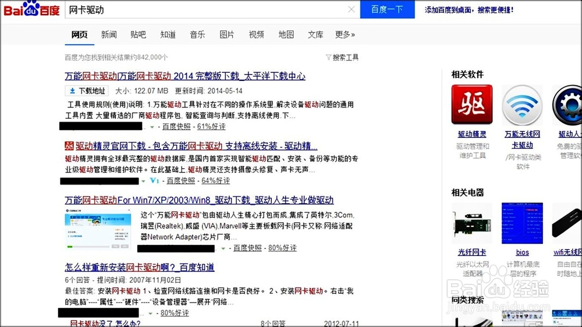This screenshot has width=582, height=327.
Task: Click the 光纤网卡 card image
Action: (x=472, y=223)
